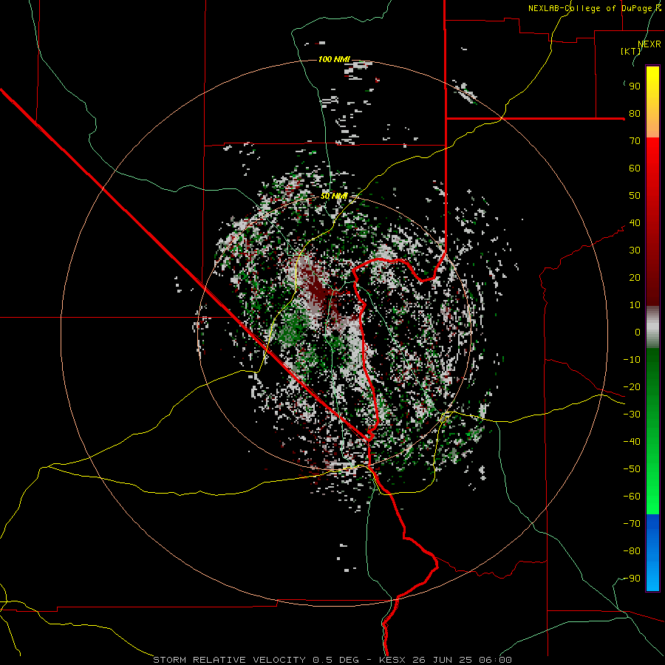Click the -30 value on the velocity scale
This screenshot has width=665, height=665.
click(632, 415)
